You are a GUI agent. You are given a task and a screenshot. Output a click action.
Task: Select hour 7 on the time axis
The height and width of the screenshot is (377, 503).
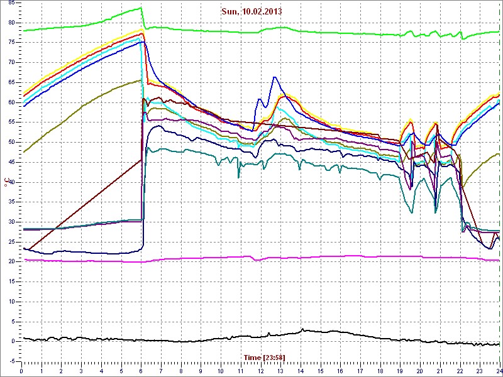(x=161, y=371)
